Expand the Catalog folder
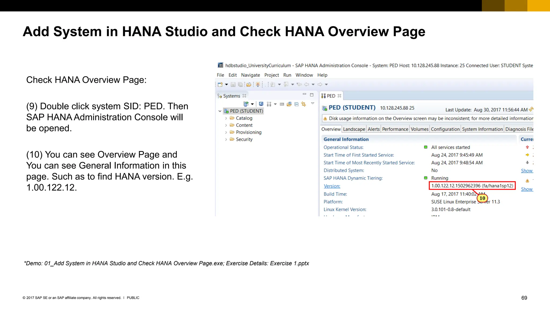 [x=226, y=118]
